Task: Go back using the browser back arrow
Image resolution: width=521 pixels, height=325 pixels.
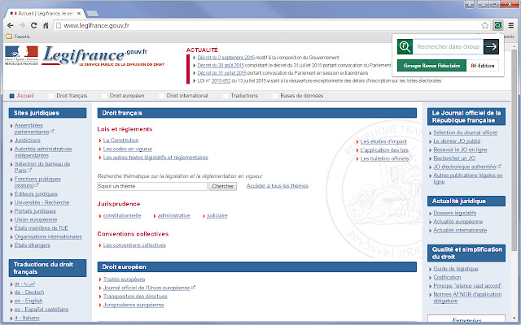Action: 11,25
